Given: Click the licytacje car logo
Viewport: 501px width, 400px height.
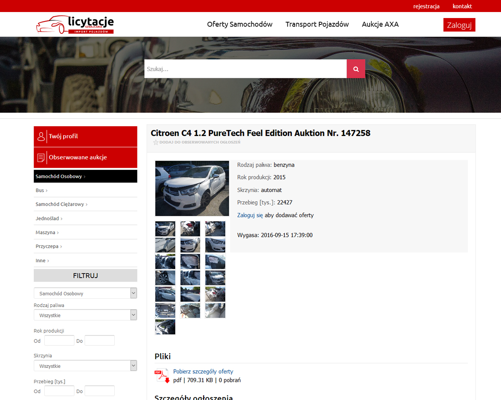Looking at the screenshot, I should point(75,24).
